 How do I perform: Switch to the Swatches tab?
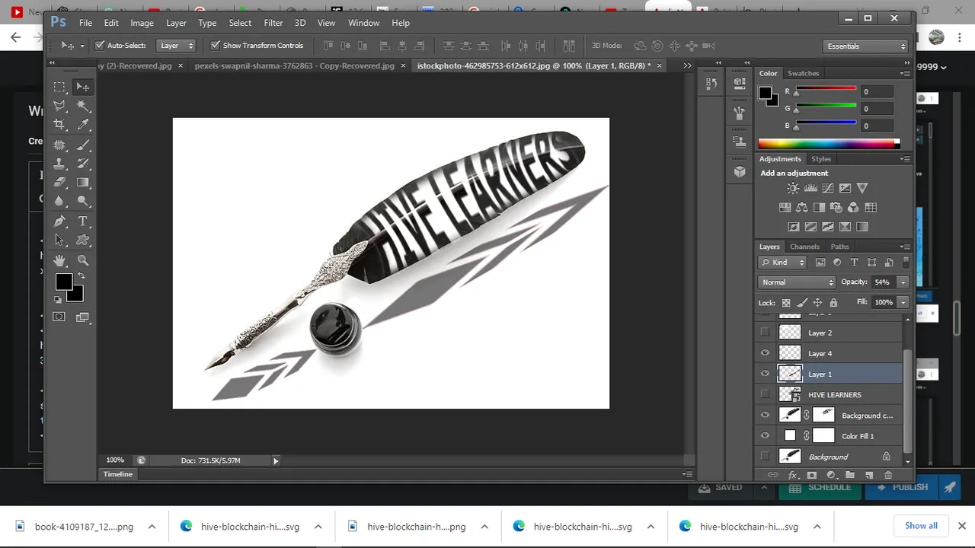pos(803,74)
